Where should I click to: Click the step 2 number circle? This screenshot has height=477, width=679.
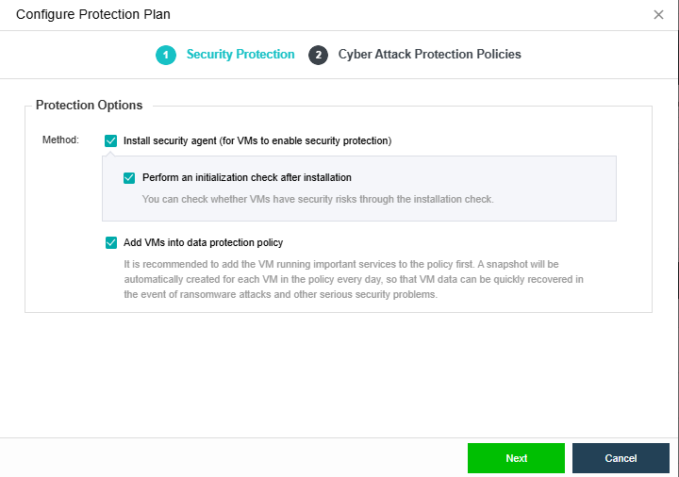tap(318, 55)
